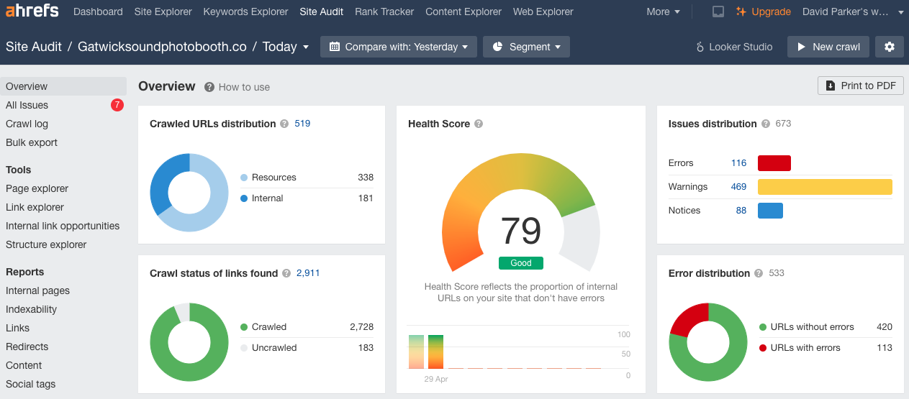Click Gatwicksoundphotobooth.co breadcrumb
This screenshot has height=399, width=909.
click(162, 47)
